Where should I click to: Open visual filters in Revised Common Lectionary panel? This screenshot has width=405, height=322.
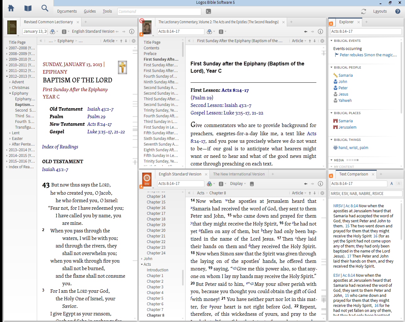pyautogui.click(x=53, y=31)
